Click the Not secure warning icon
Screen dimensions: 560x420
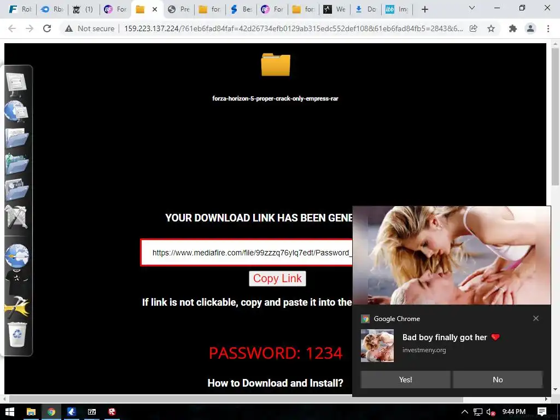coord(69,28)
